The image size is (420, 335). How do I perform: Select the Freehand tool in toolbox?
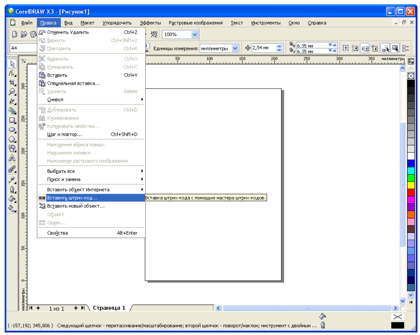tap(12, 102)
